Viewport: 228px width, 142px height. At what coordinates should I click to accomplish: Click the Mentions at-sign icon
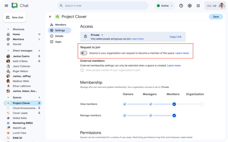tap(8, 39)
